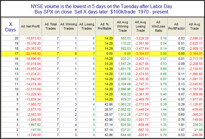Select net profit value -13,839.34

(x=33, y=99)
